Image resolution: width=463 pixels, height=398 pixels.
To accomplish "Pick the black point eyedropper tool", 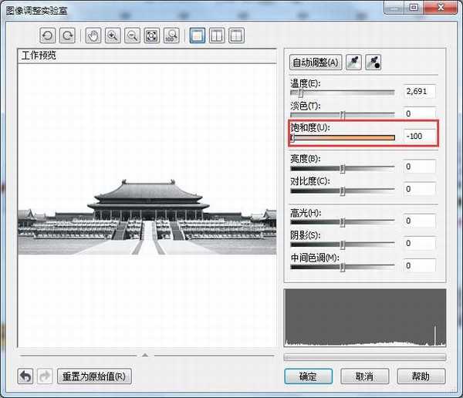I will [373, 62].
